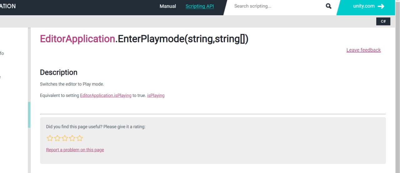Focus the Search scripting input field
Screen dimensions: 400x173
(278, 6)
